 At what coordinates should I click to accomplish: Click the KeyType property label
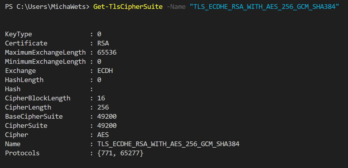[18, 34]
